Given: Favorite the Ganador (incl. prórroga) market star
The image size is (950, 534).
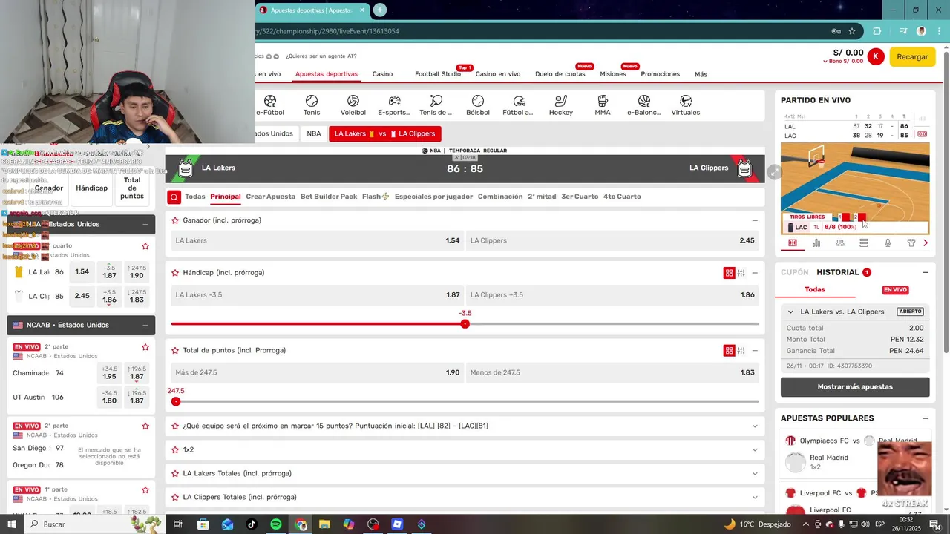Looking at the screenshot, I should pos(175,220).
